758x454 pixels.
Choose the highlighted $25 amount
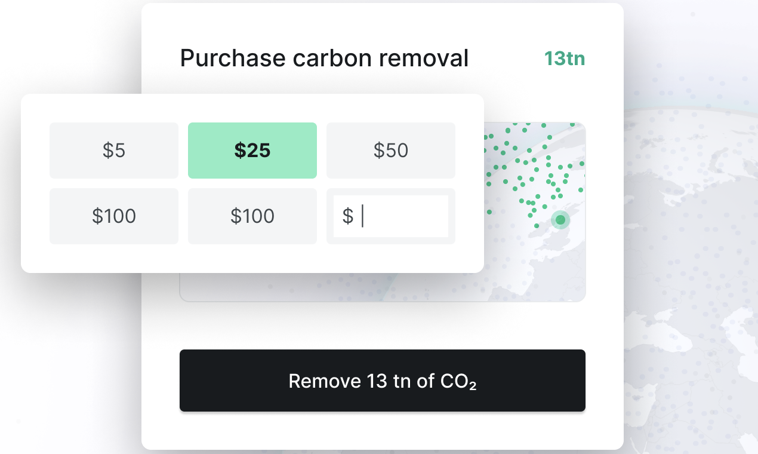pyautogui.click(x=252, y=151)
